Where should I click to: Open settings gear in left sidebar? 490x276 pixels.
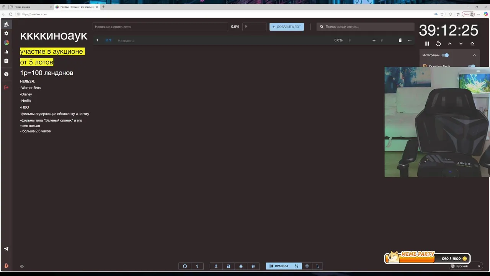tap(6, 33)
